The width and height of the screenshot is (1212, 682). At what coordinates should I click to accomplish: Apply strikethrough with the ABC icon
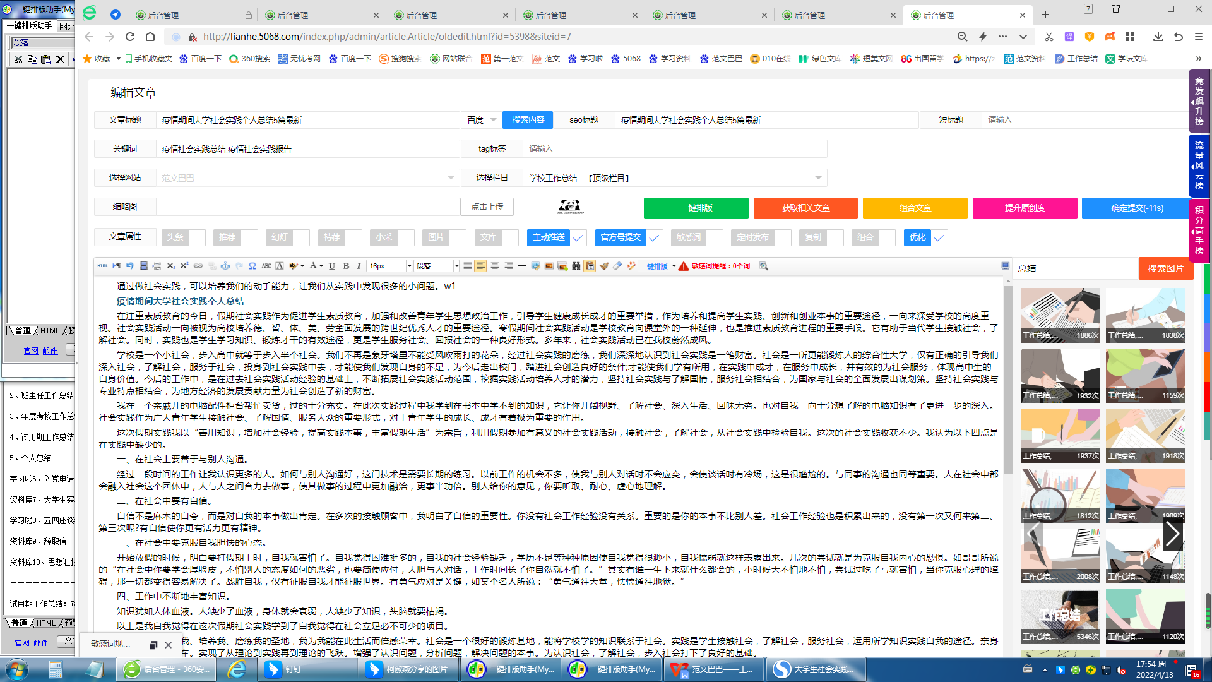click(x=266, y=266)
